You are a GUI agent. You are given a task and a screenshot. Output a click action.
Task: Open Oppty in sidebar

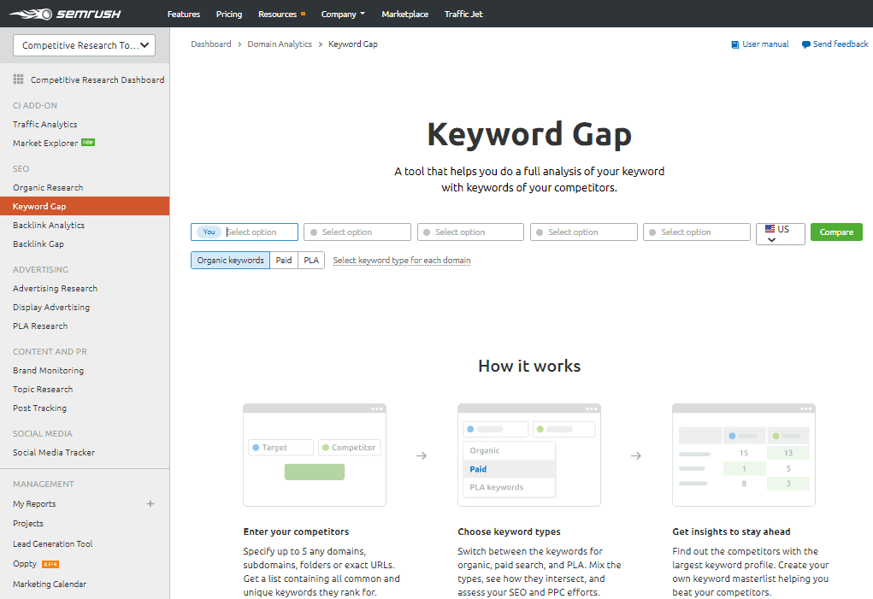point(25,564)
